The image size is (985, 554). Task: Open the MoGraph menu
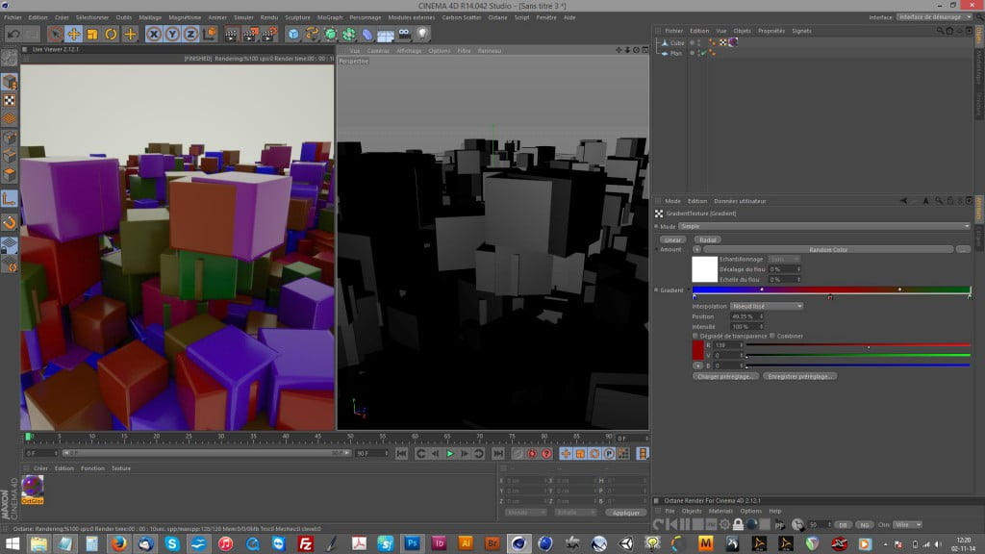[x=328, y=17]
